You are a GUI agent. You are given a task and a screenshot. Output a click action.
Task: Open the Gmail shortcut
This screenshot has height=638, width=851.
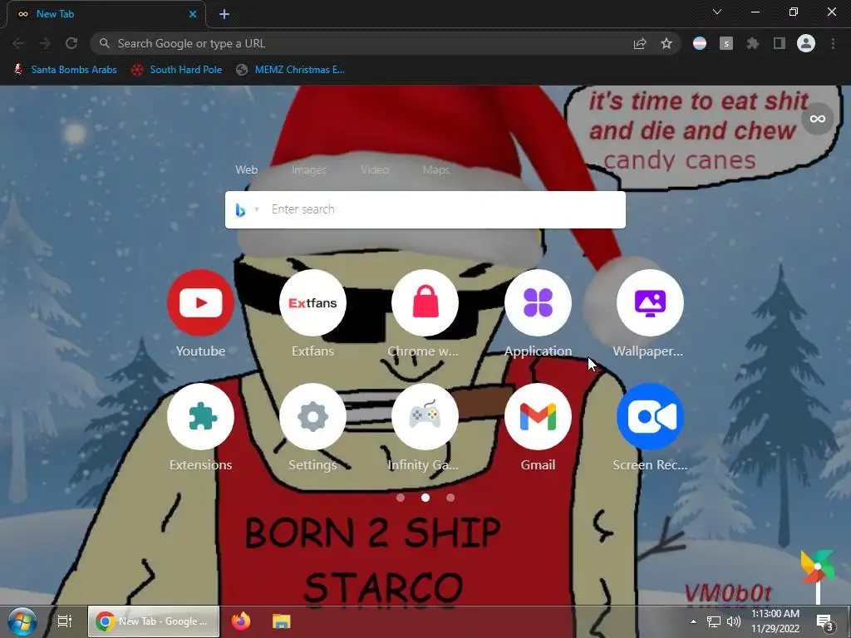[538, 417]
